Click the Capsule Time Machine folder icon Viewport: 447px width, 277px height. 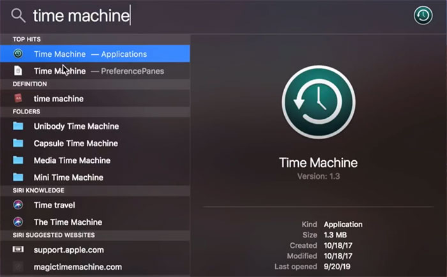pos(19,143)
